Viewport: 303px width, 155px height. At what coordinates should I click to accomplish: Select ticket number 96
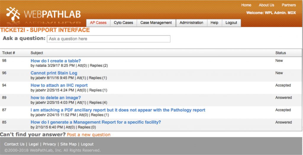[4, 73]
